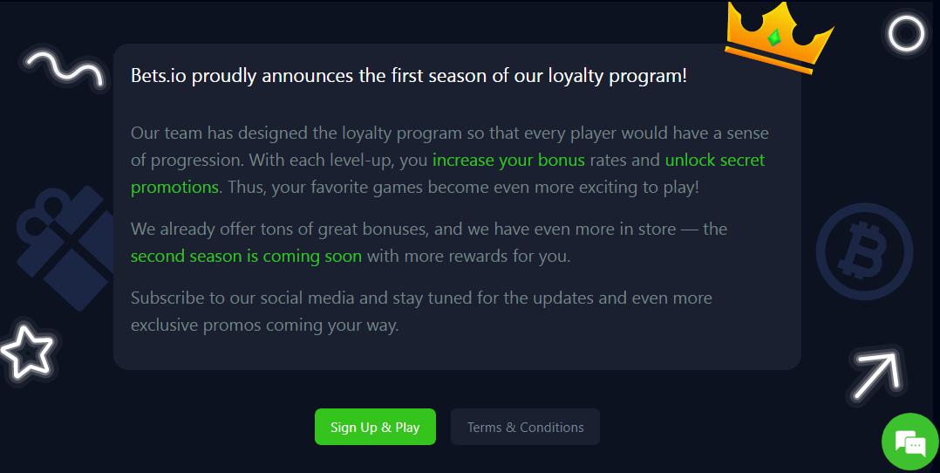This screenshot has height=473, width=940.
Task: Click the neon circle ring icon
Action: click(907, 34)
